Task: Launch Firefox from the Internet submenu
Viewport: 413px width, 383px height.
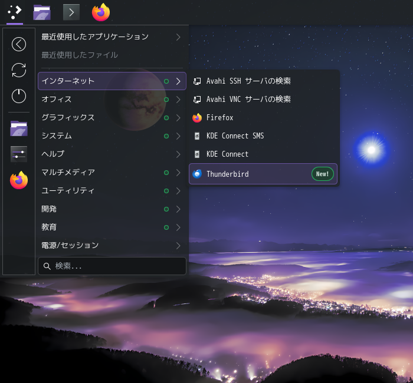Action: (263, 118)
